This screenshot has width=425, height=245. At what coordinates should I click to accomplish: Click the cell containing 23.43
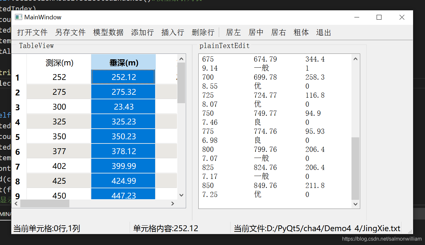(x=123, y=106)
